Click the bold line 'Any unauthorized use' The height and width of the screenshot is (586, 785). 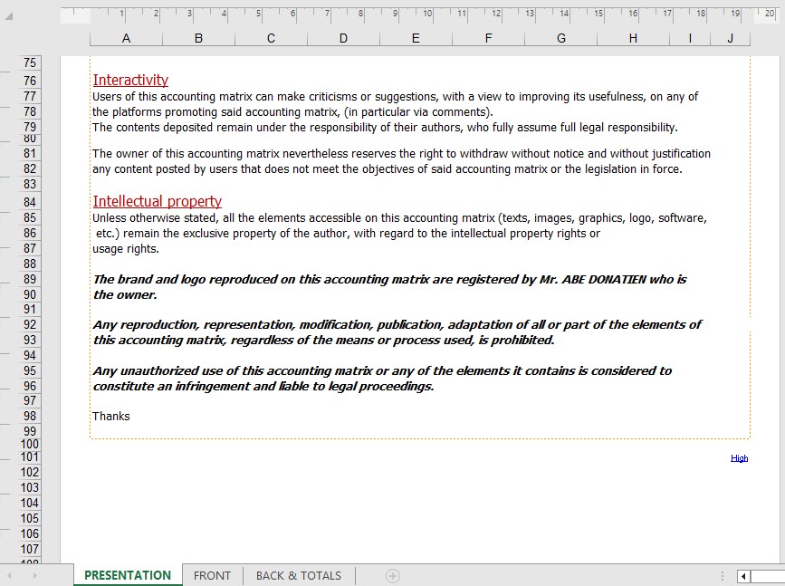tap(382, 371)
